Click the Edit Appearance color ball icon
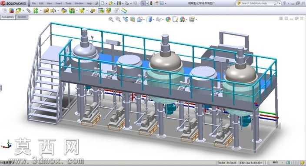 (x=168, y=19)
